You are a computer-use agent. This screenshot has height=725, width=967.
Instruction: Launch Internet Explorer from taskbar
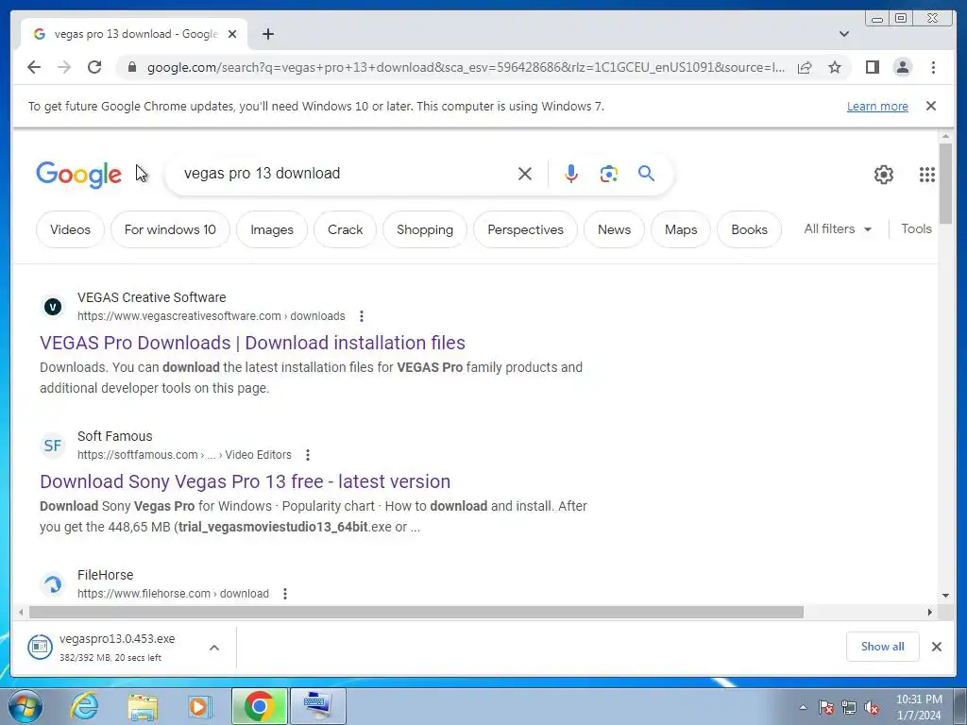tap(84, 706)
